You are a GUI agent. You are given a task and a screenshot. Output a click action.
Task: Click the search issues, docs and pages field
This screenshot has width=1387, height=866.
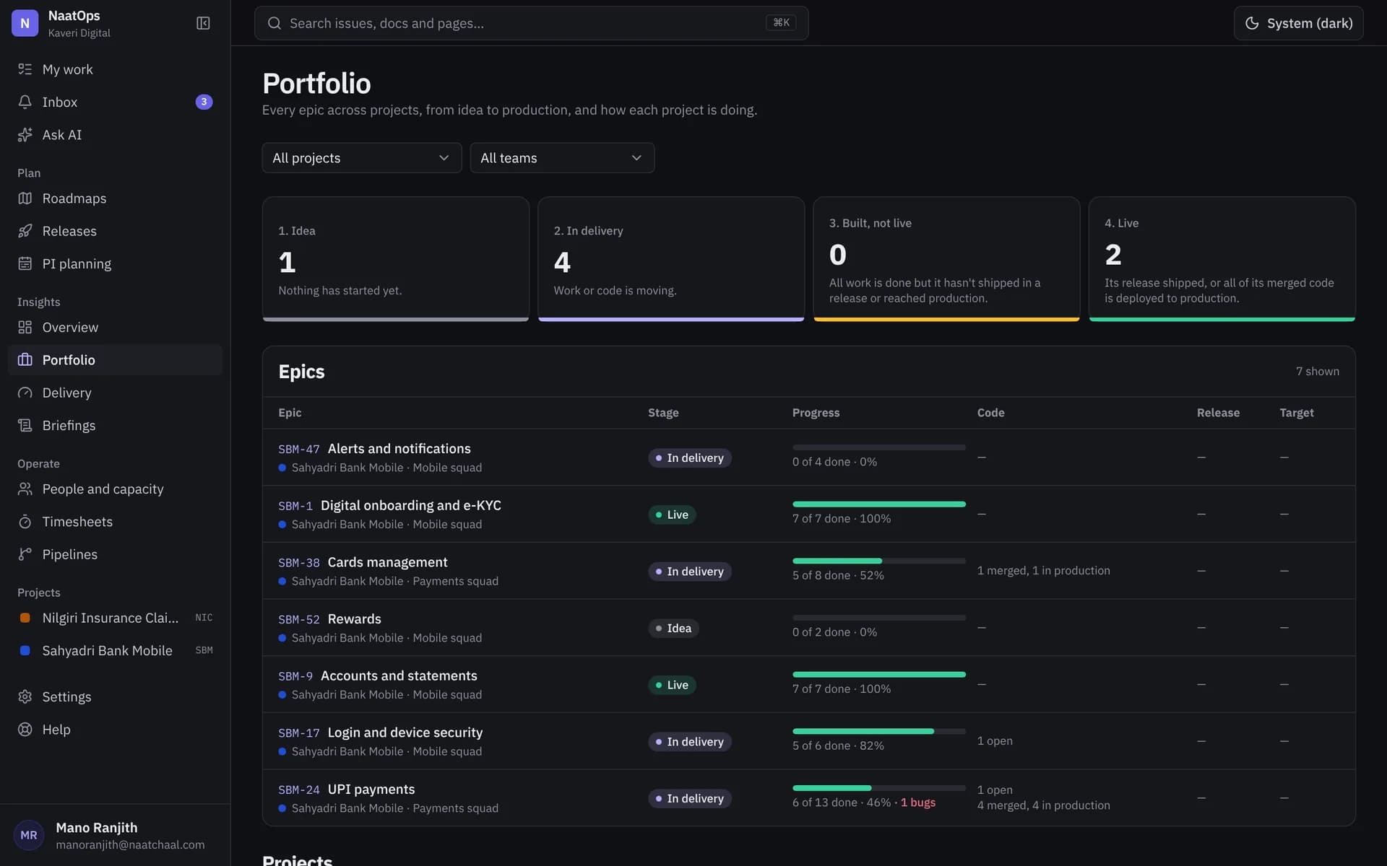click(x=531, y=23)
